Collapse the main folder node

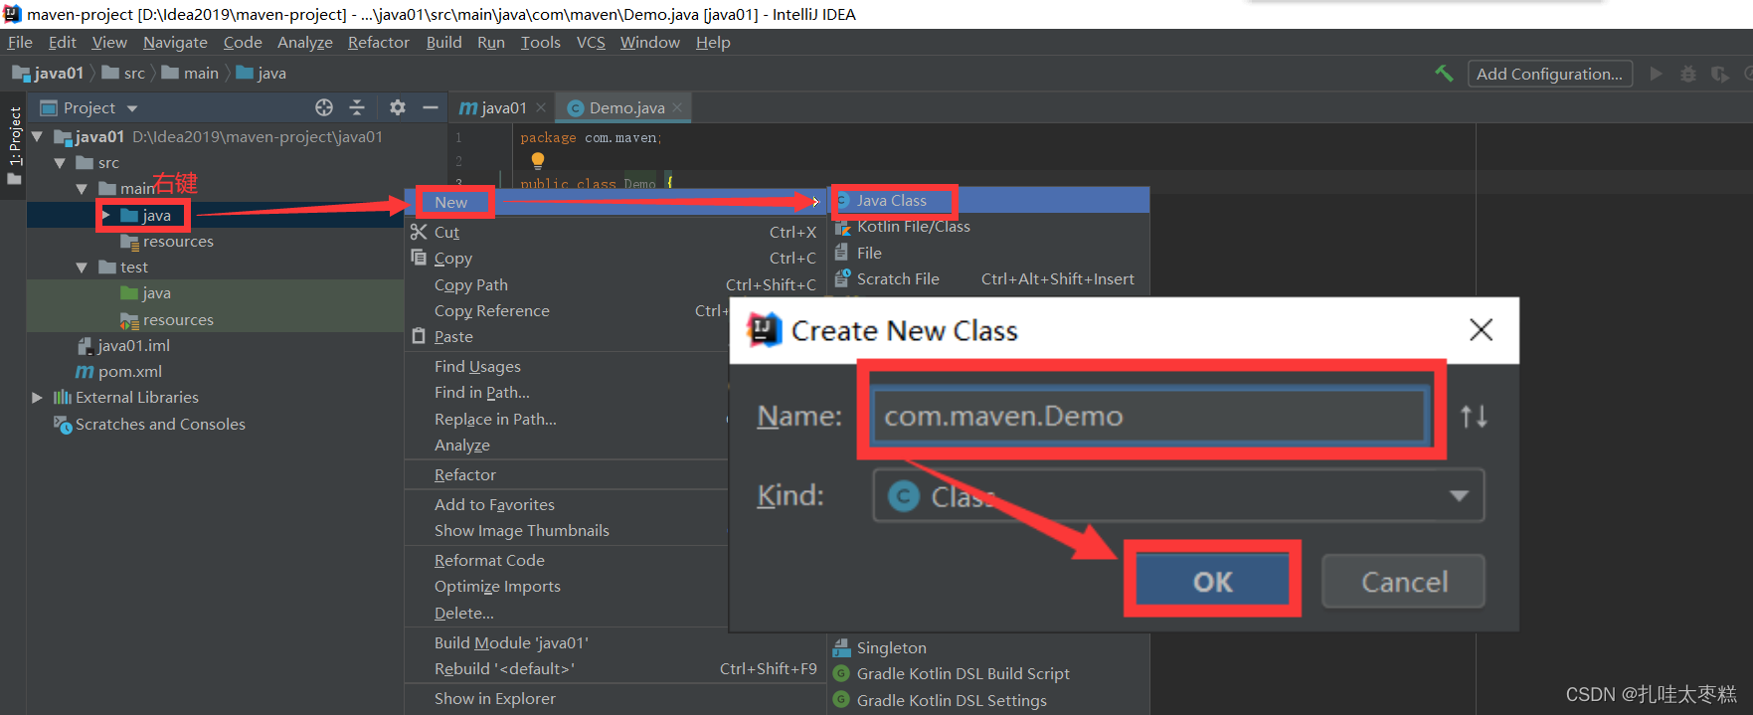pyautogui.click(x=82, y=189)
